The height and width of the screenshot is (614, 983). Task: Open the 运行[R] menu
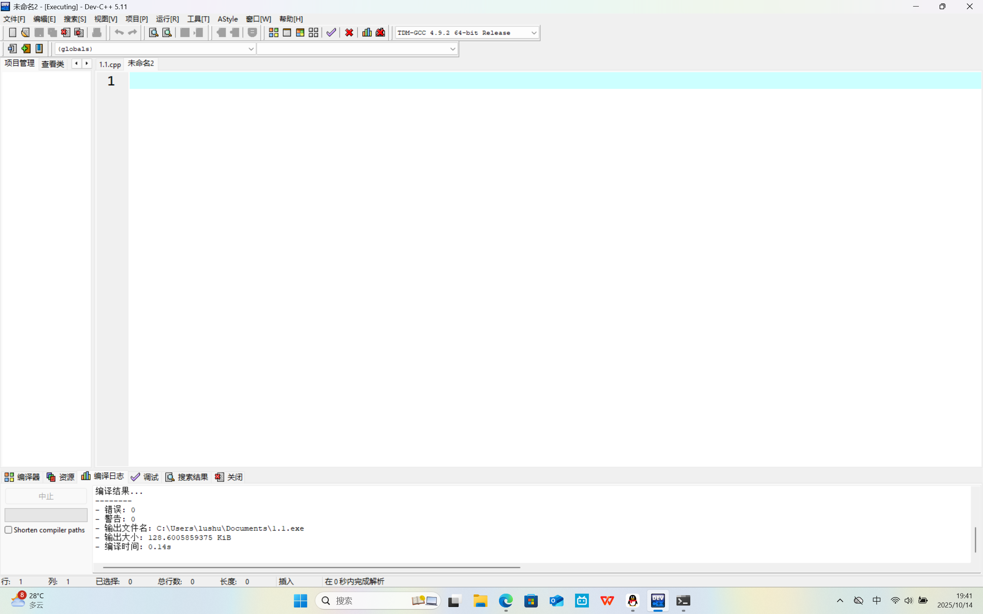tap(167, 19)
